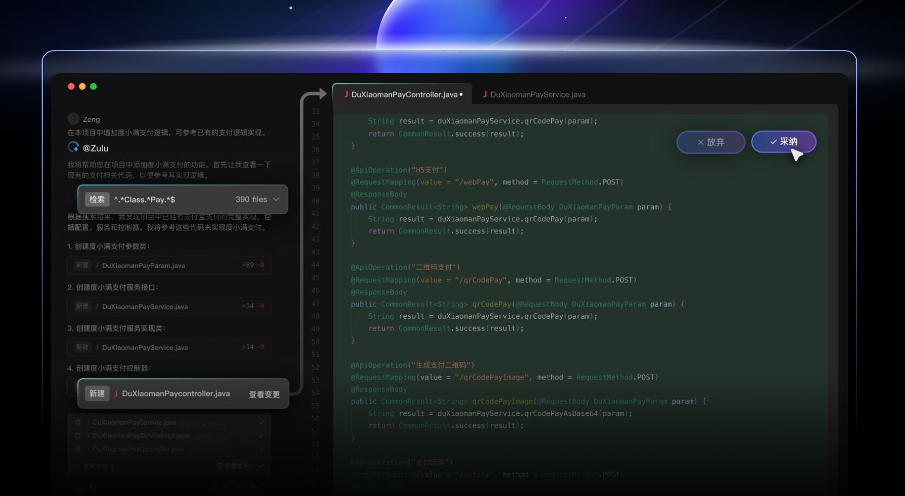This screenshot has height=496, width=905.
Task: Expand the 检索 search result card
Action: click(x=183, y=200)
